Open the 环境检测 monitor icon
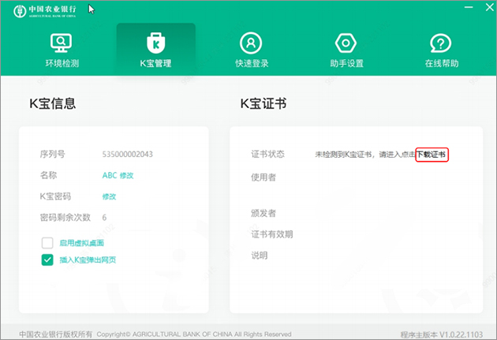Screen dimensions: 497x340 62,43
